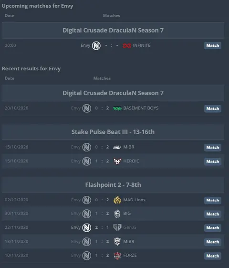Click the forZe team logo
The width and height of the screenshot is (229, 268).
point(117,256)
